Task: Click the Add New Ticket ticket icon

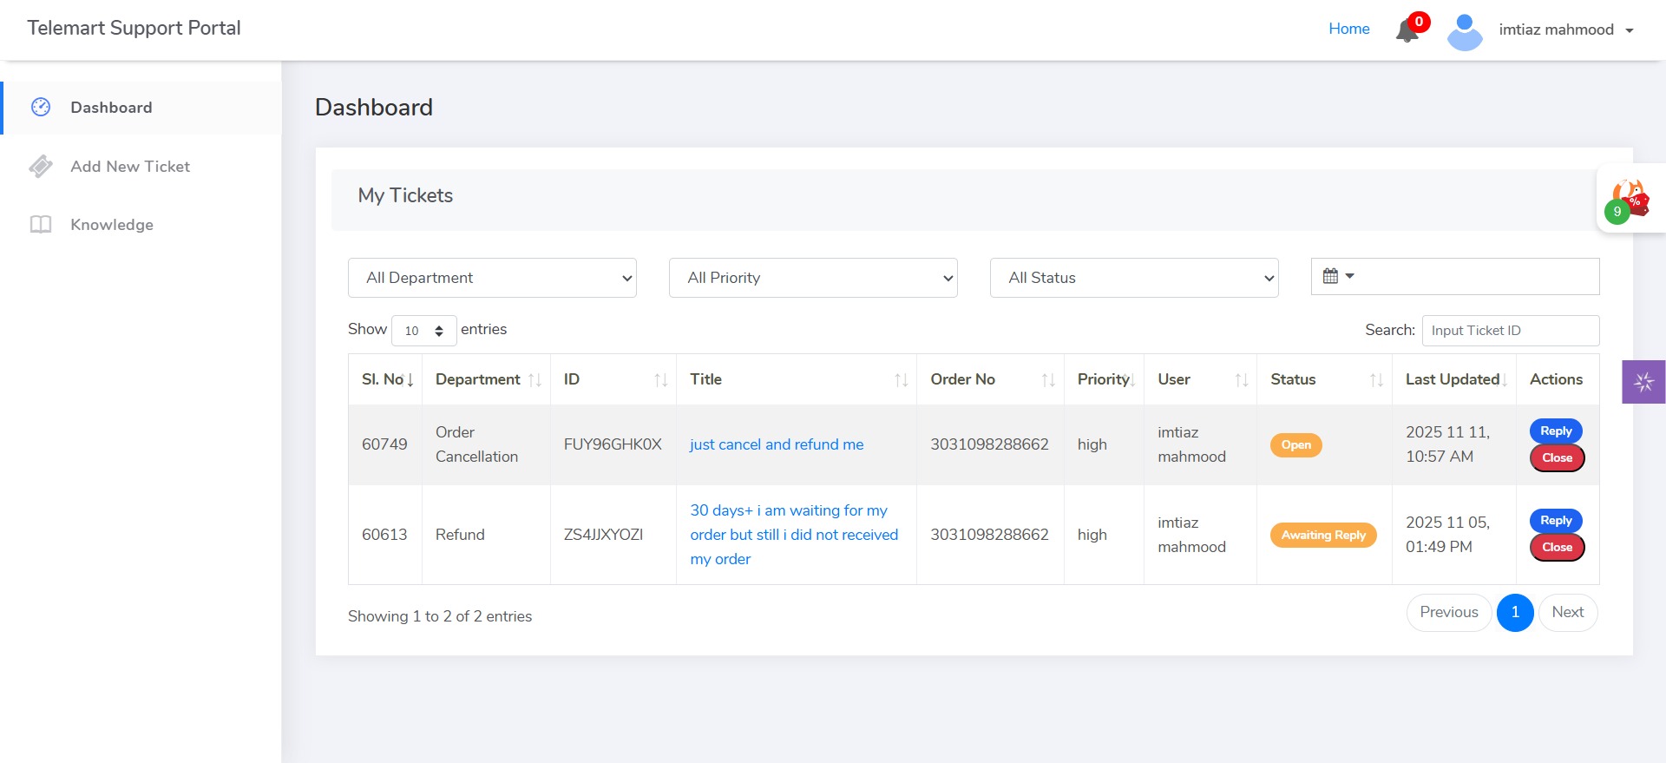Action: point(41,166)
